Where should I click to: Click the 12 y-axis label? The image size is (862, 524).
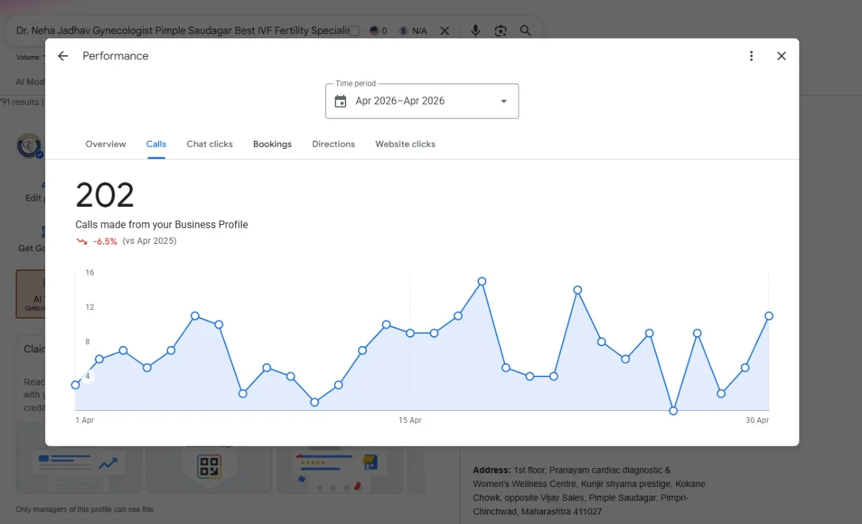[90, 307]
